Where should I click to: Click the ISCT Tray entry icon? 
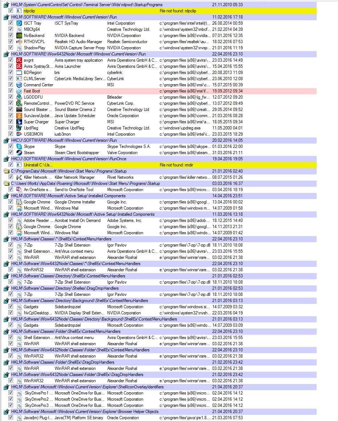point(19,23)
